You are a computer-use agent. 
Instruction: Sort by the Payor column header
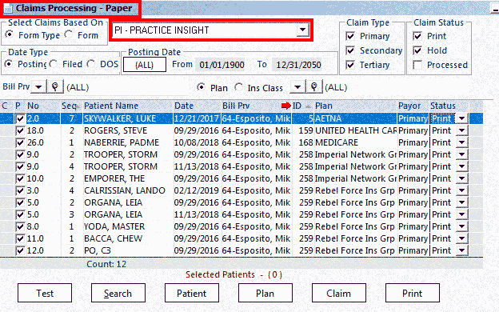(x=413, y=106)
